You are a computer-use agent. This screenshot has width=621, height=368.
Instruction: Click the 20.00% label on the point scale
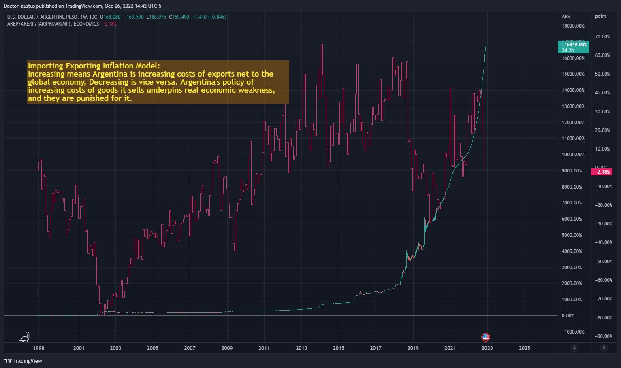point(602,130)
